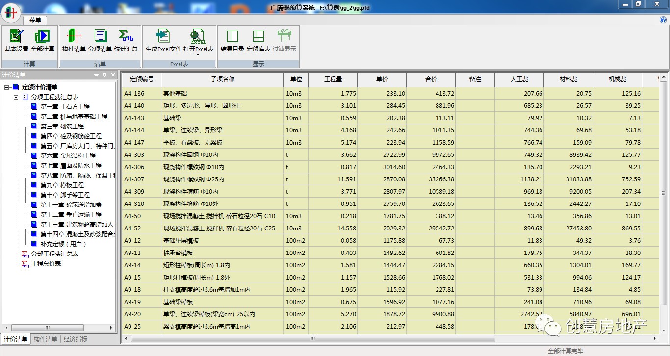Click 工程量 column header
Viewport: 670px width, 356px height.
[333, 79]
